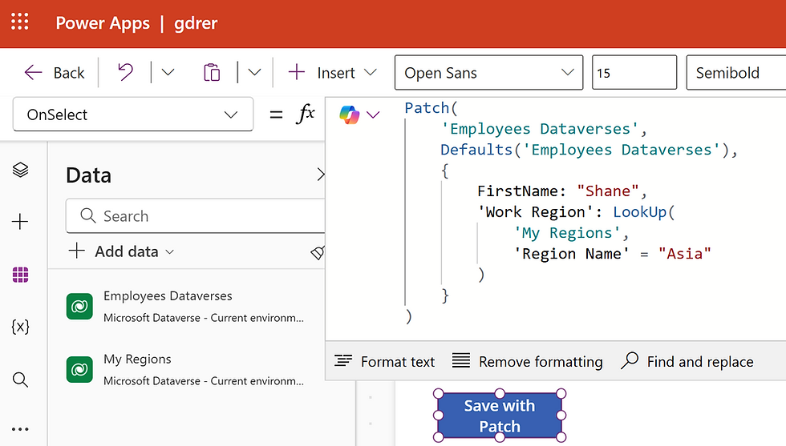Click the more options ellipsis in sidebar
Viewport: 786px width, 446px height.
(20, 429)
